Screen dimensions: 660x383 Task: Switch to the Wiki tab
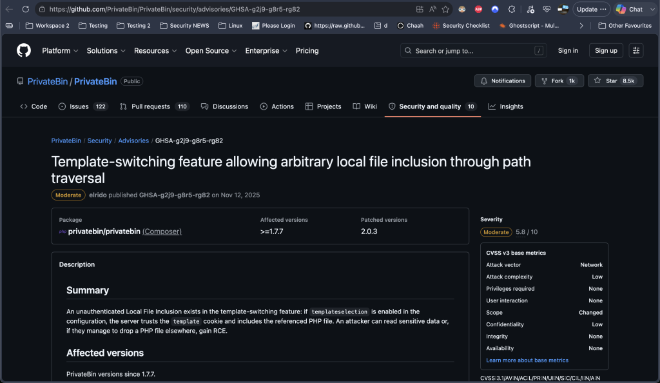365,106
